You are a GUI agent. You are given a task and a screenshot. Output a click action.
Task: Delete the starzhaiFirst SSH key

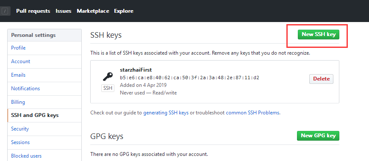coord(321,79)
